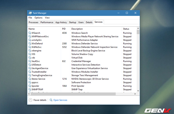Open the File menu
Screen dimensions: 174x114
pos(30,18)
